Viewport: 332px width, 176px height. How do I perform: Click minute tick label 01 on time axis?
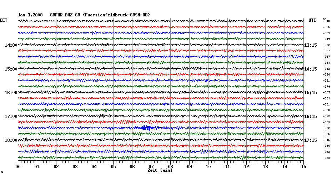tap(37, 166)
